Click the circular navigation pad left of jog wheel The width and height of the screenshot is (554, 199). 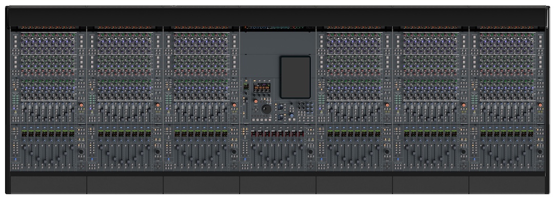tap(255, 110)
